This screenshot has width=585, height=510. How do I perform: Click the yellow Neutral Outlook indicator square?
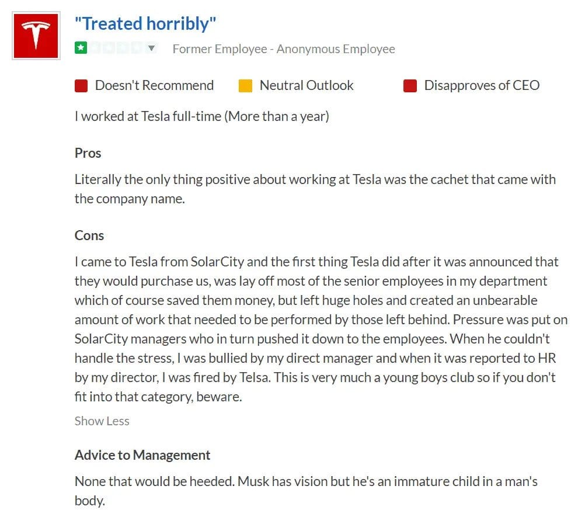245,86
